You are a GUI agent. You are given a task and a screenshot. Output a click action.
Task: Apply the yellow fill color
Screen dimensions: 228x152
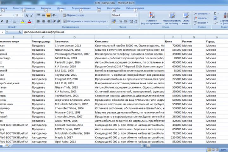coord(22,22)
